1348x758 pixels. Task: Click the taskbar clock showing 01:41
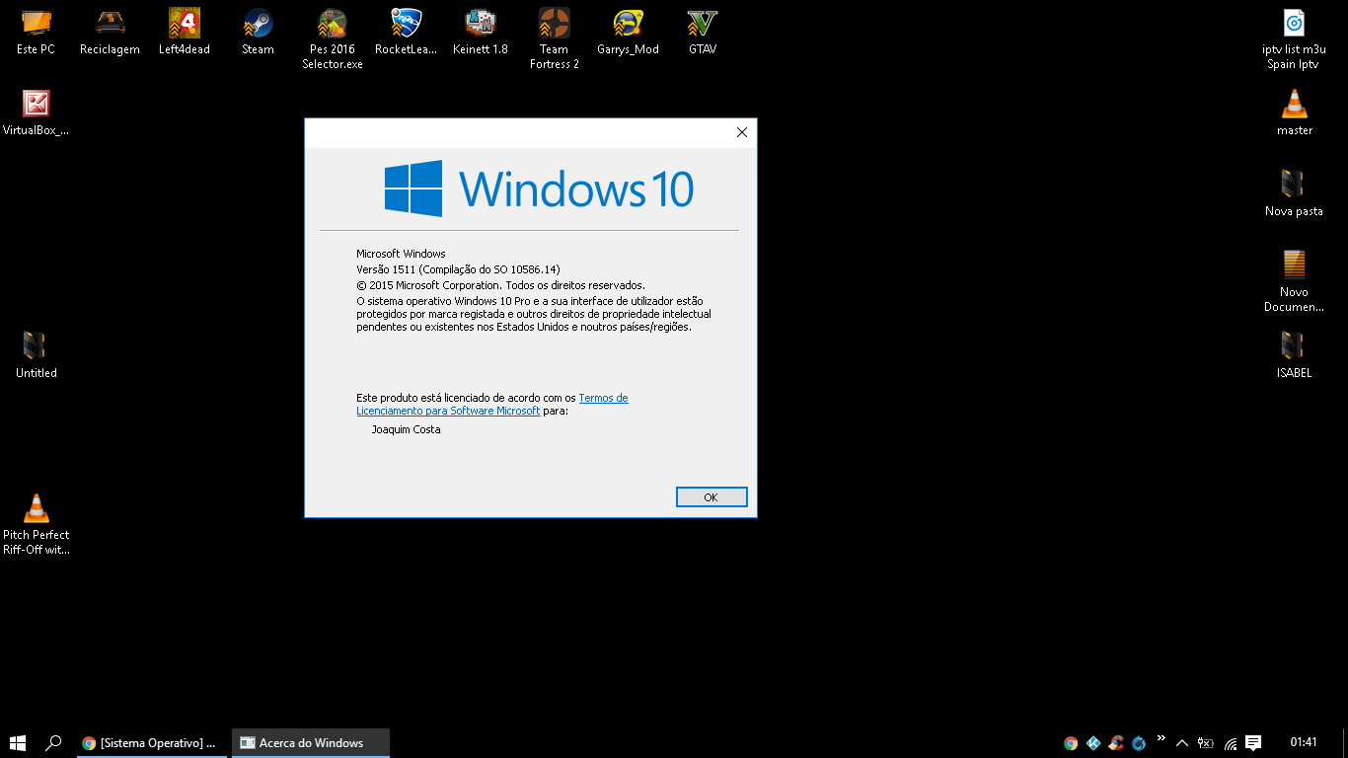pyautogui.click(x=1303, y=743)
